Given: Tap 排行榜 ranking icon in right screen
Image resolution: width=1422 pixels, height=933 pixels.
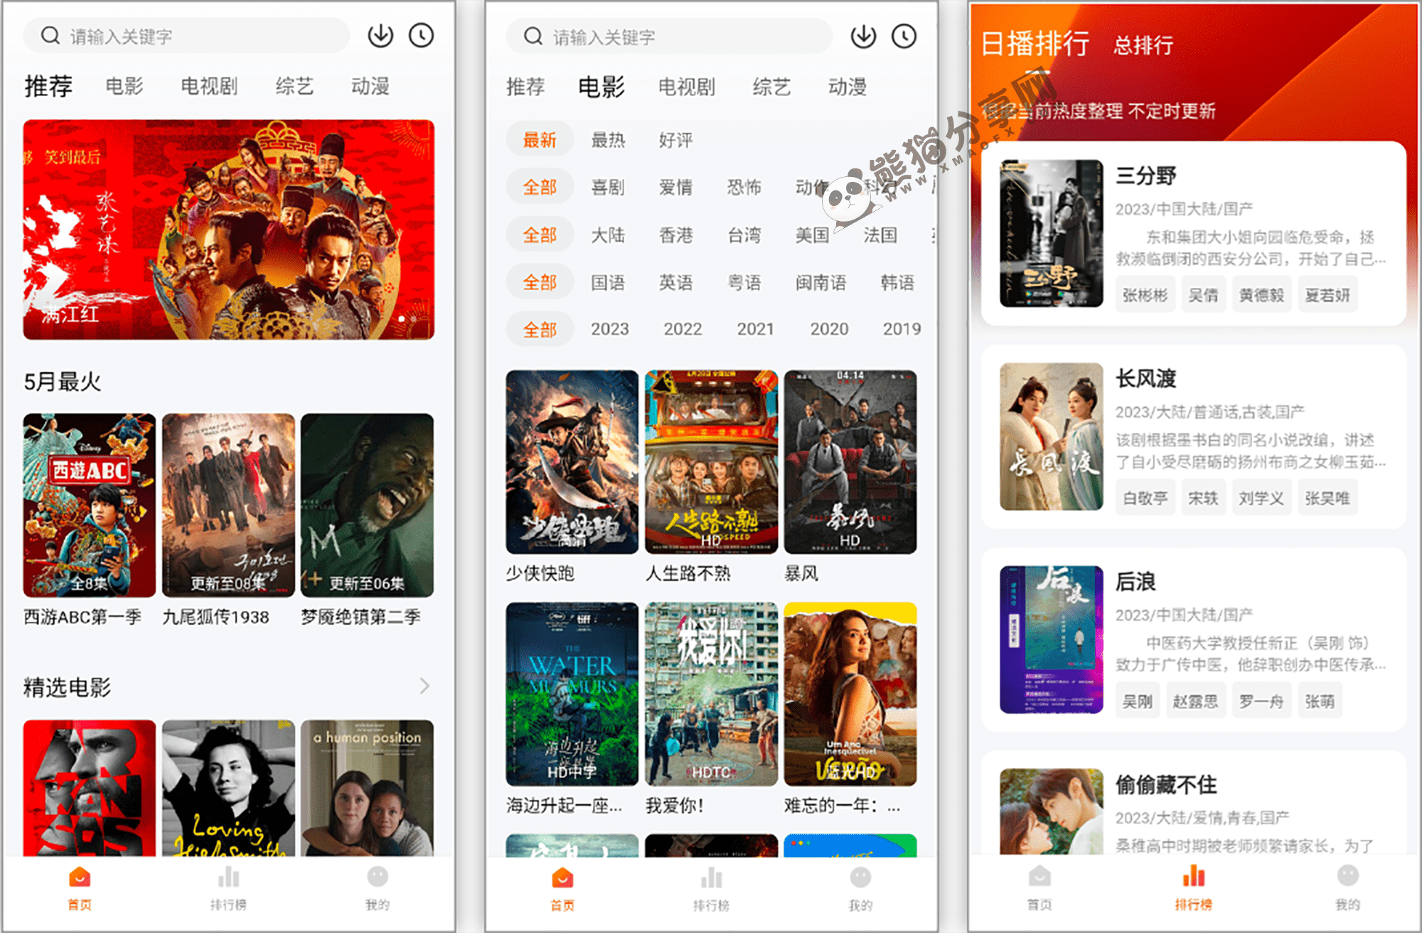Looking at the screenshot, I should [1193, 876].
